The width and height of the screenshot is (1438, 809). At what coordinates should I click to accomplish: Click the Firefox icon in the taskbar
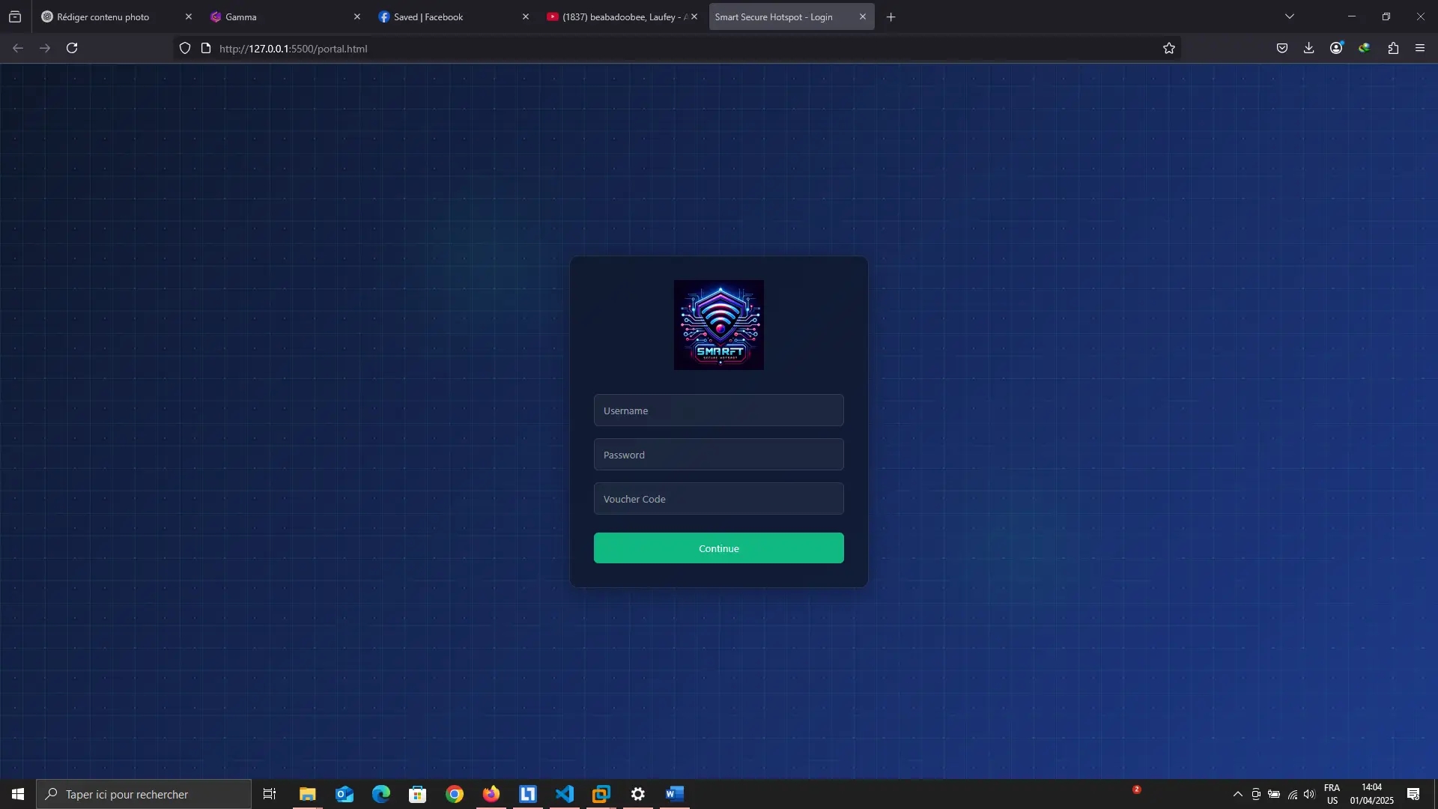[x=491, y=794]
